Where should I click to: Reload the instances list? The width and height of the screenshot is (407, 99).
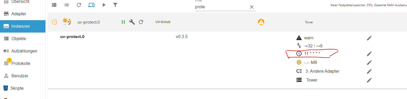(x=79, y=5)
